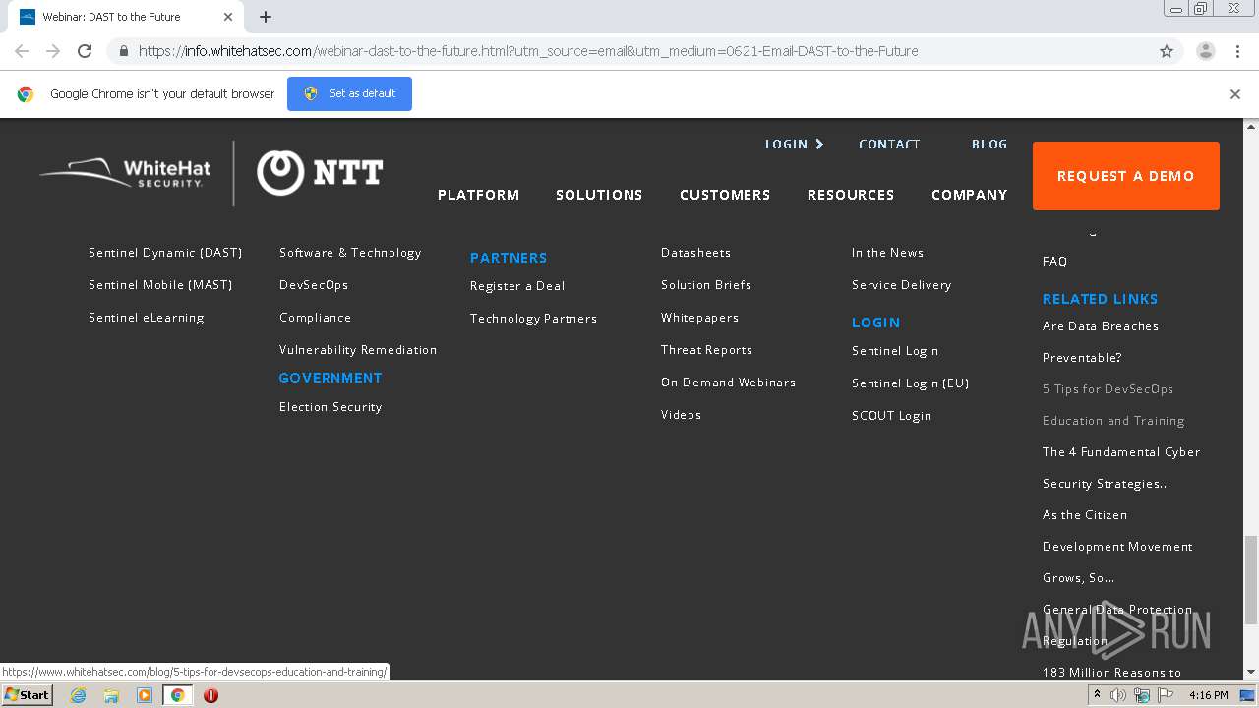The height and width of the screenshot is (708, 1259).
Task: Click the network tray icon
Action: (1142, 695)
